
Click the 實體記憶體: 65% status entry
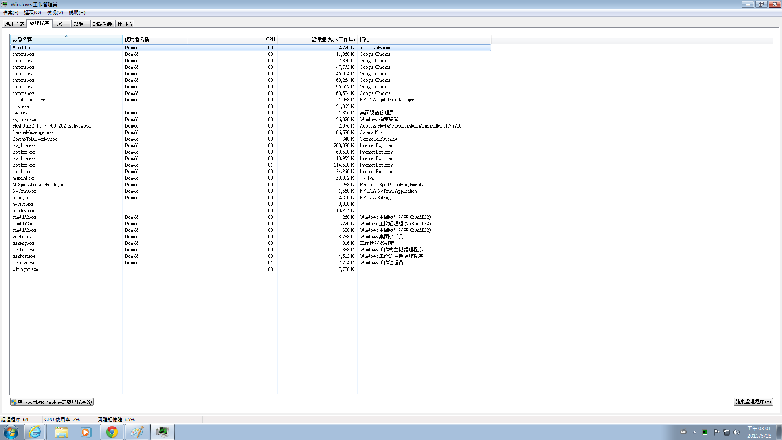[x=116, y=419]
